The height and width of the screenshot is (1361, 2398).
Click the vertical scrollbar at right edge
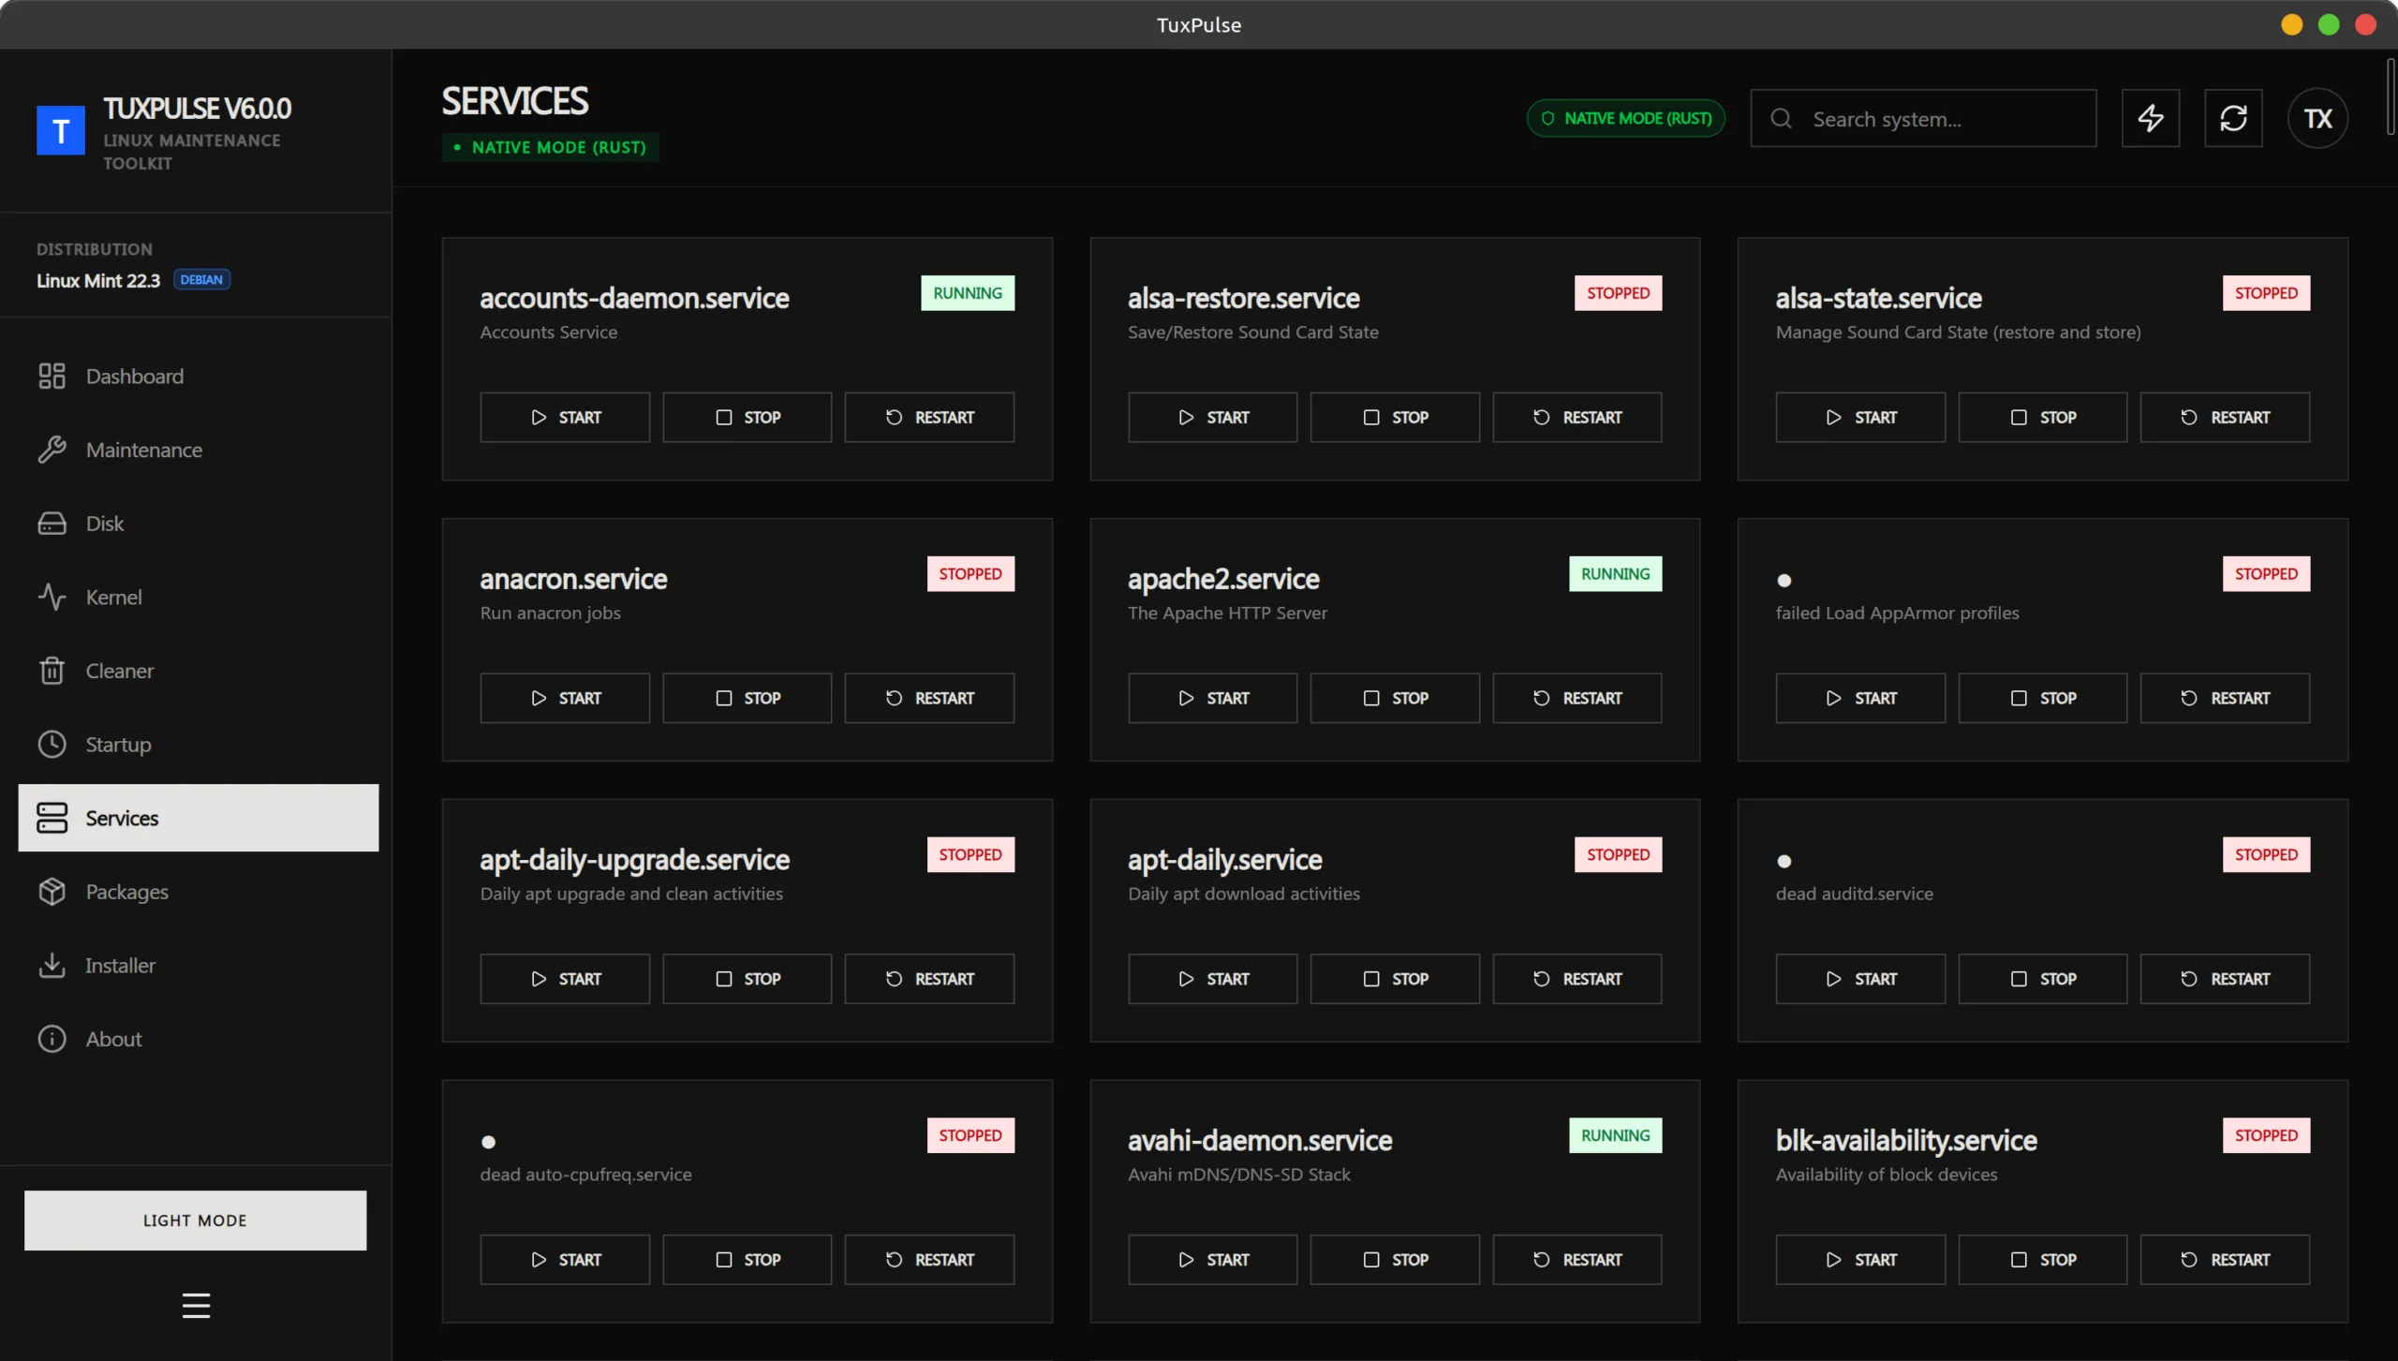[x=2391, y=98]
